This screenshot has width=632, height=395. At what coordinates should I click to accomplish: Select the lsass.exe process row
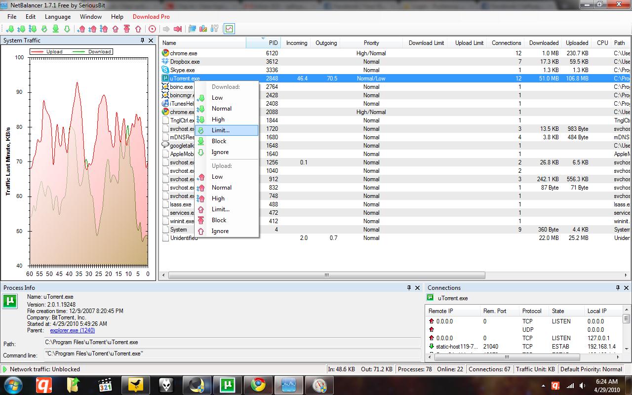[395, 204]
